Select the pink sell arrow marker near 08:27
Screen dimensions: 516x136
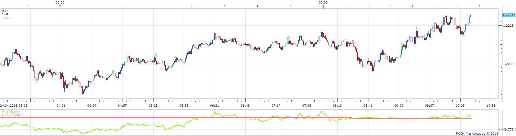coord(353,42)
